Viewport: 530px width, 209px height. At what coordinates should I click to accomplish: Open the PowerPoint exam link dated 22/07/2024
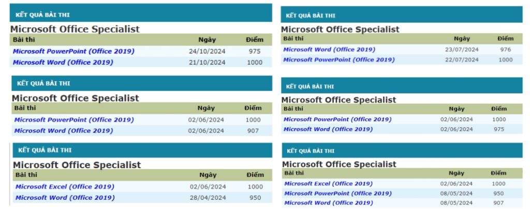pos(338,60)
